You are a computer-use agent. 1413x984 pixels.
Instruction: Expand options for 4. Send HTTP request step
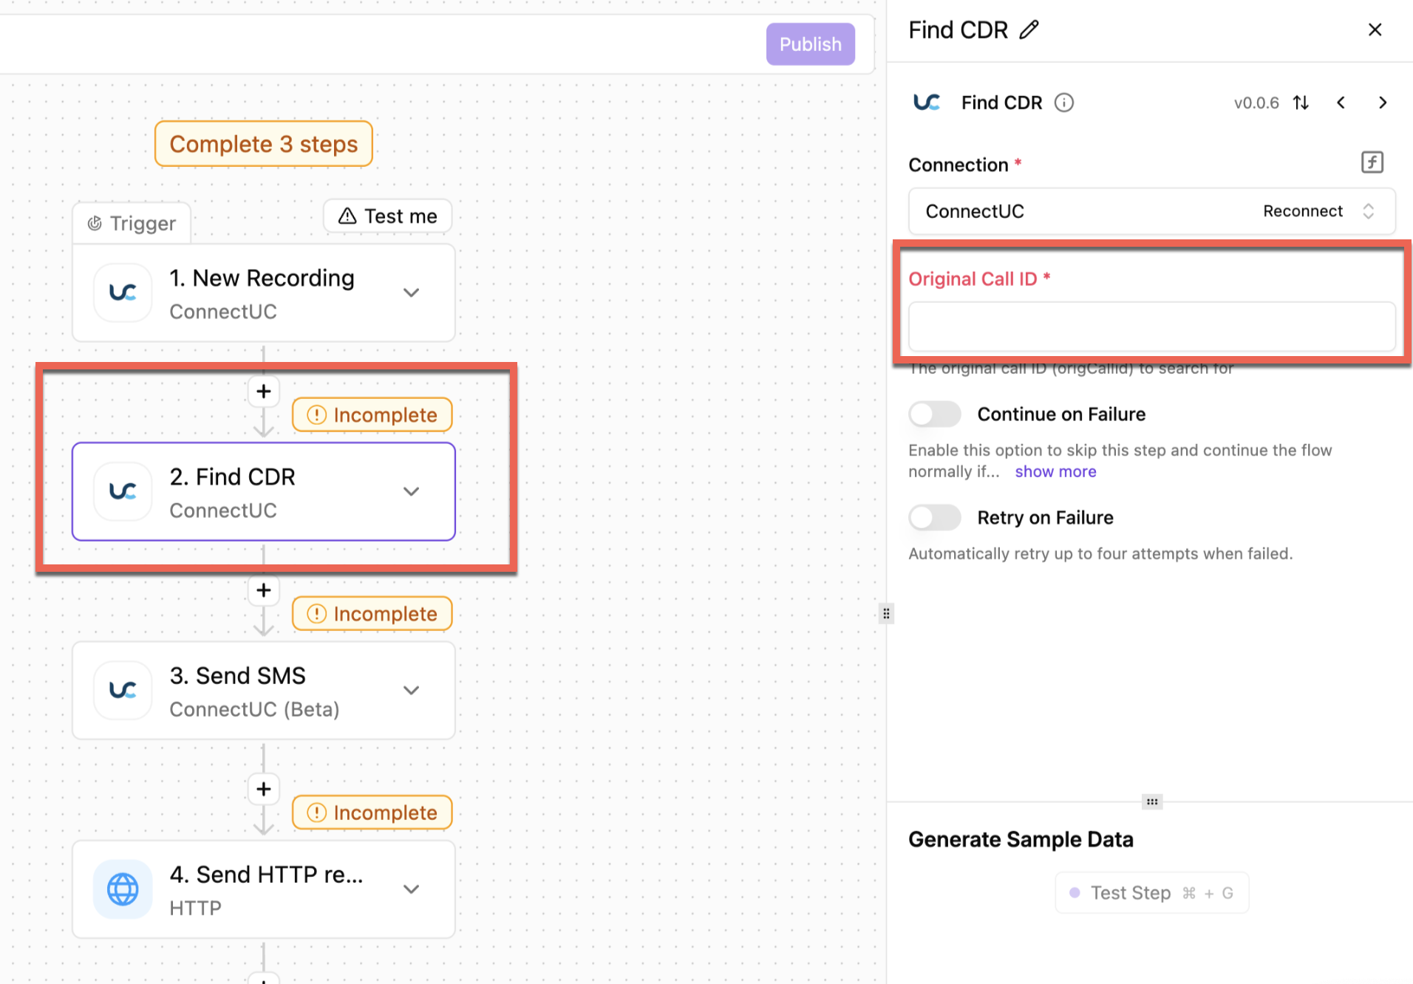coord(412,889)
